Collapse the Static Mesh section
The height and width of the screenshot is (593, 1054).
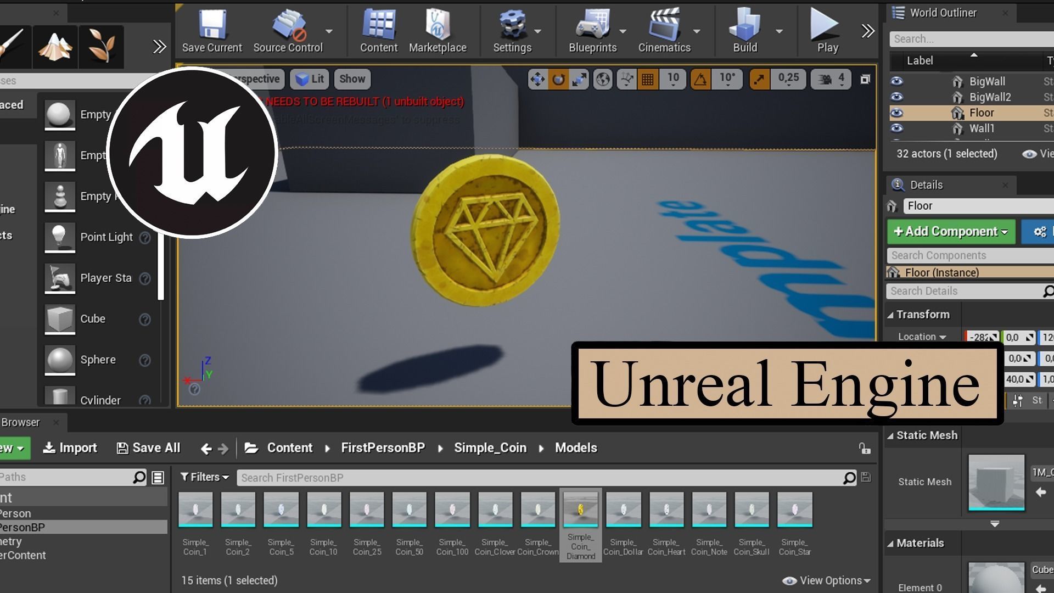(890, 436)
